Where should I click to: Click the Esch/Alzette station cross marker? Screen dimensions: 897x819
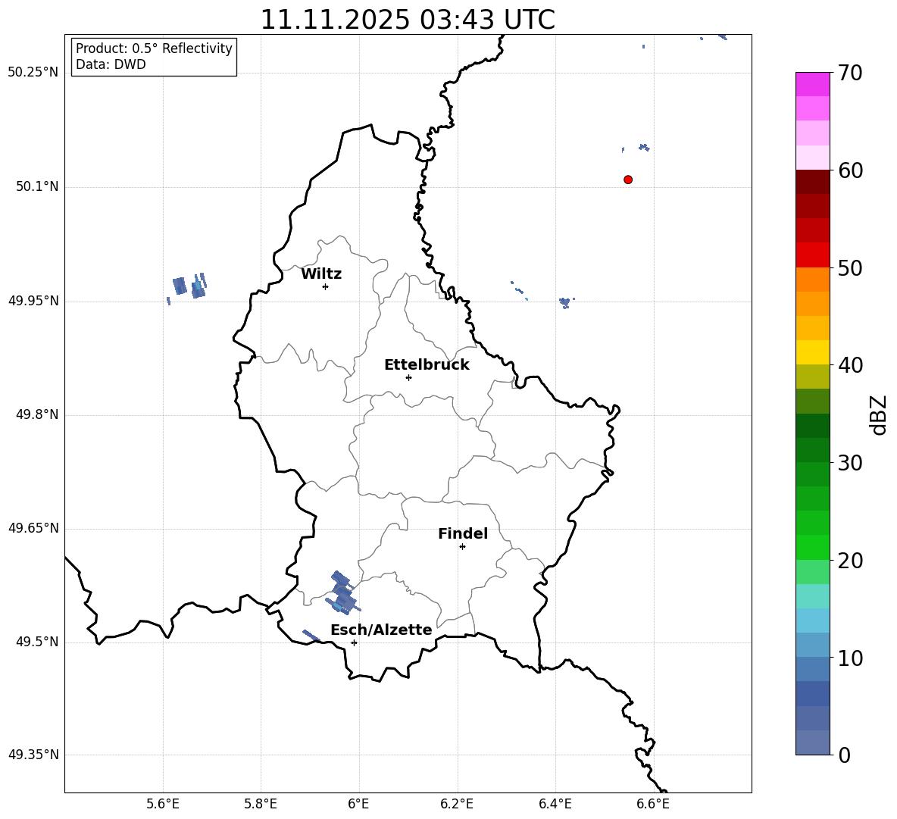354,642
